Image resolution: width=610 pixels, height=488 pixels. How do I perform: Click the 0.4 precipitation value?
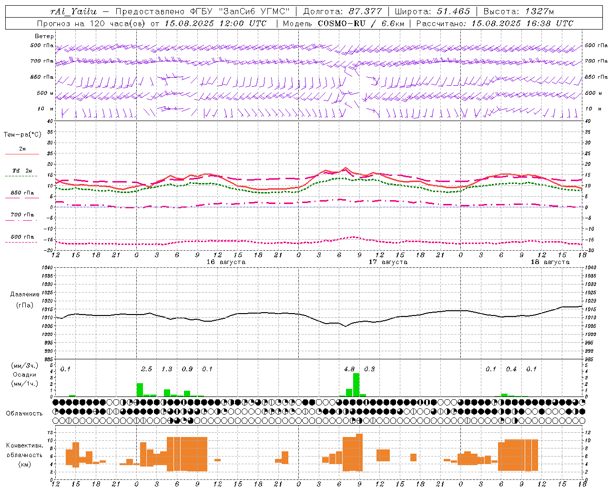[511, 369]
